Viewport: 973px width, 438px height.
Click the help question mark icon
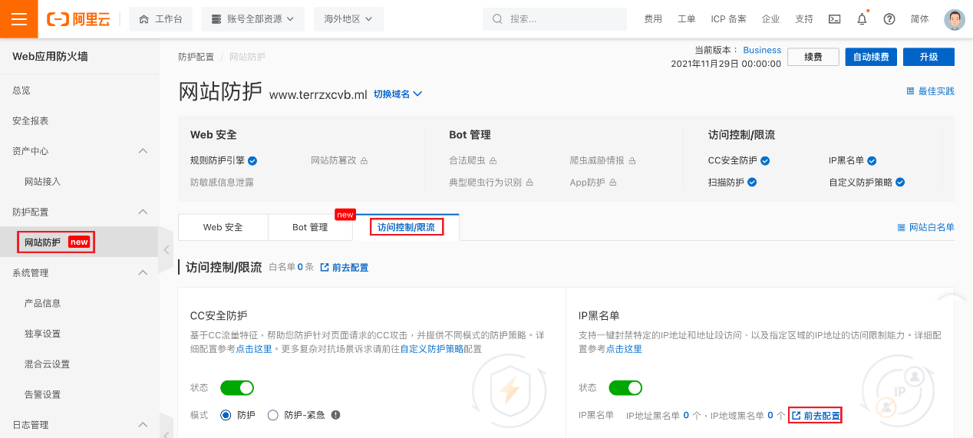pyautogui.click(x=889, y=19)
